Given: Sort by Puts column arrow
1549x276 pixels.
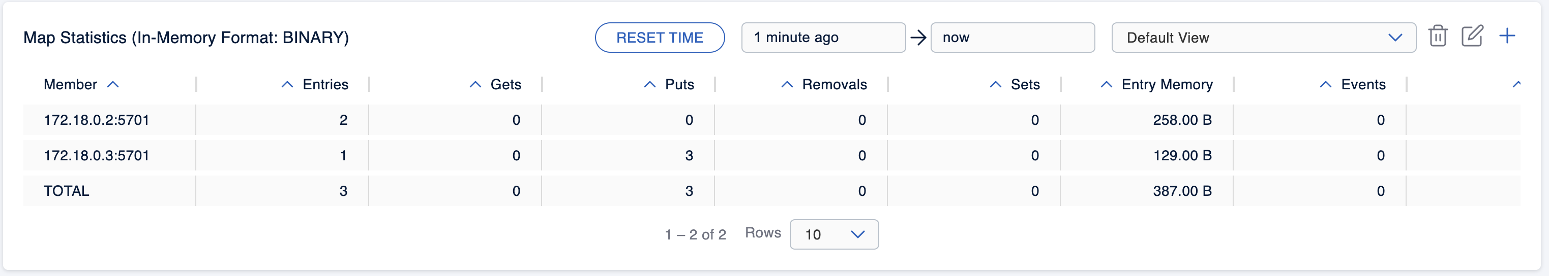Looking at the screenshot, I should pos(649,85).
